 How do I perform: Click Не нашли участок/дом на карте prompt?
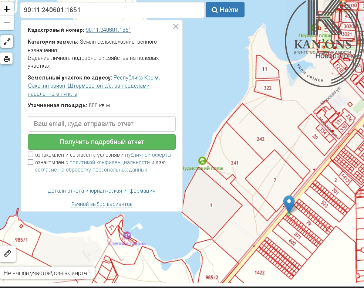[x=47, y=273]
